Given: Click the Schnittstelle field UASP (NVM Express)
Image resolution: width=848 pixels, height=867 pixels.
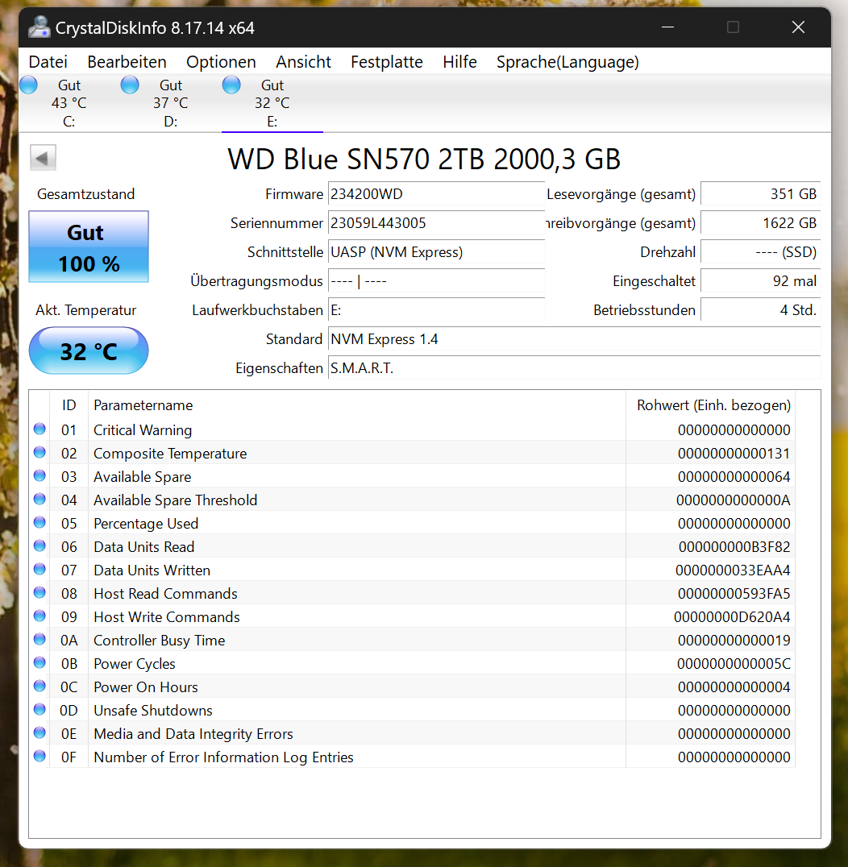Looking at the screenshot, I should (x=436, y=252).
